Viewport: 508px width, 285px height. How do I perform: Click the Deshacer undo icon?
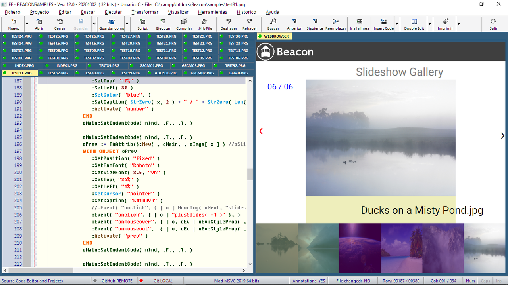click(229, 21)
